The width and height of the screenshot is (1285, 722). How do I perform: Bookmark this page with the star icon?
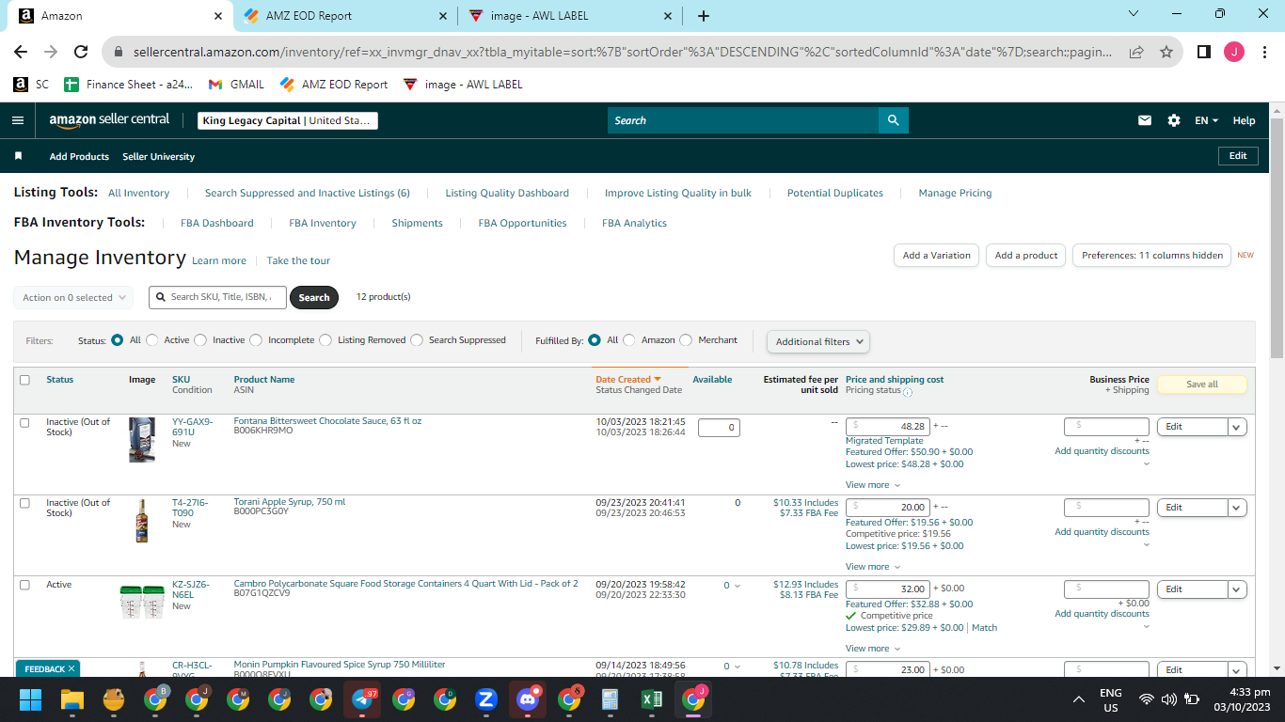[x=1166, y=53]
